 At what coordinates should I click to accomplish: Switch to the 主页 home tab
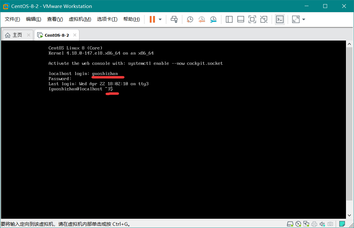pyautogui.click(x=14, y=35)
